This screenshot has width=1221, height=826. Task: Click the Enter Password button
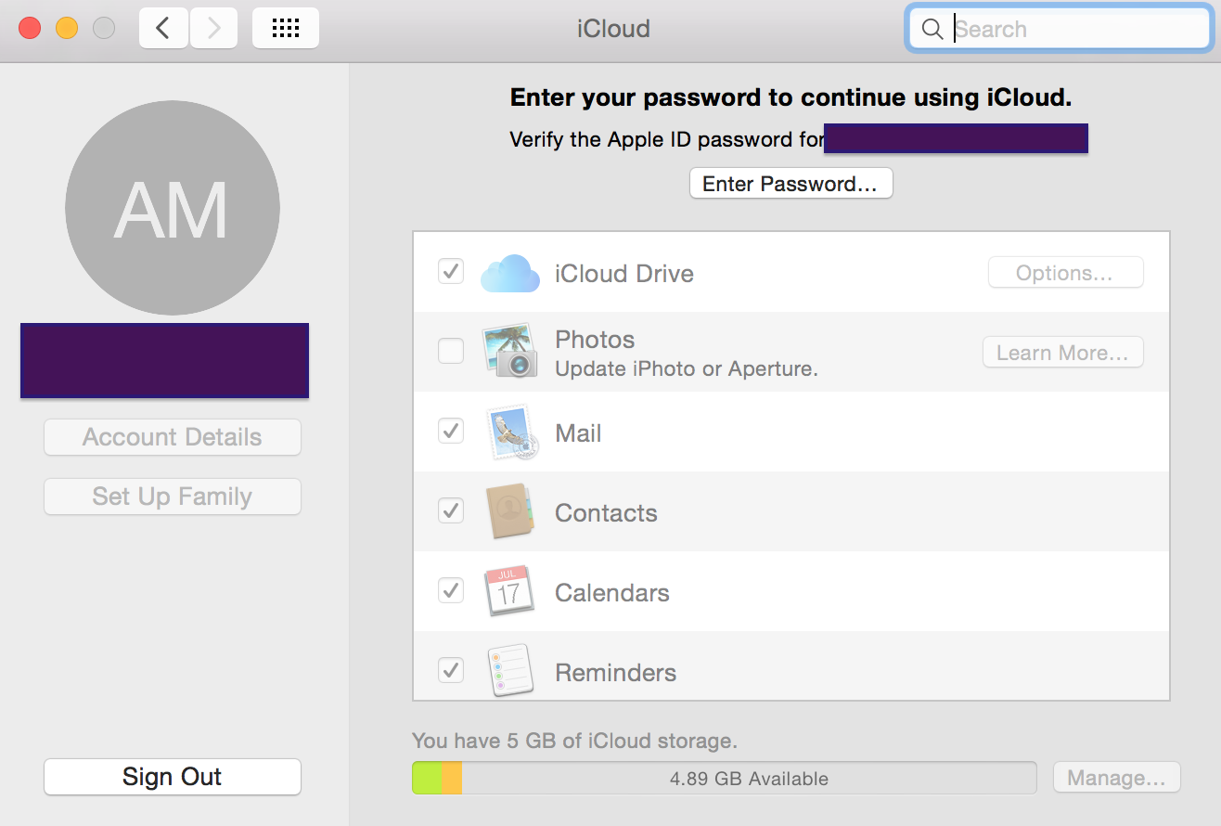pyautogui.click(x=790, y=183)
